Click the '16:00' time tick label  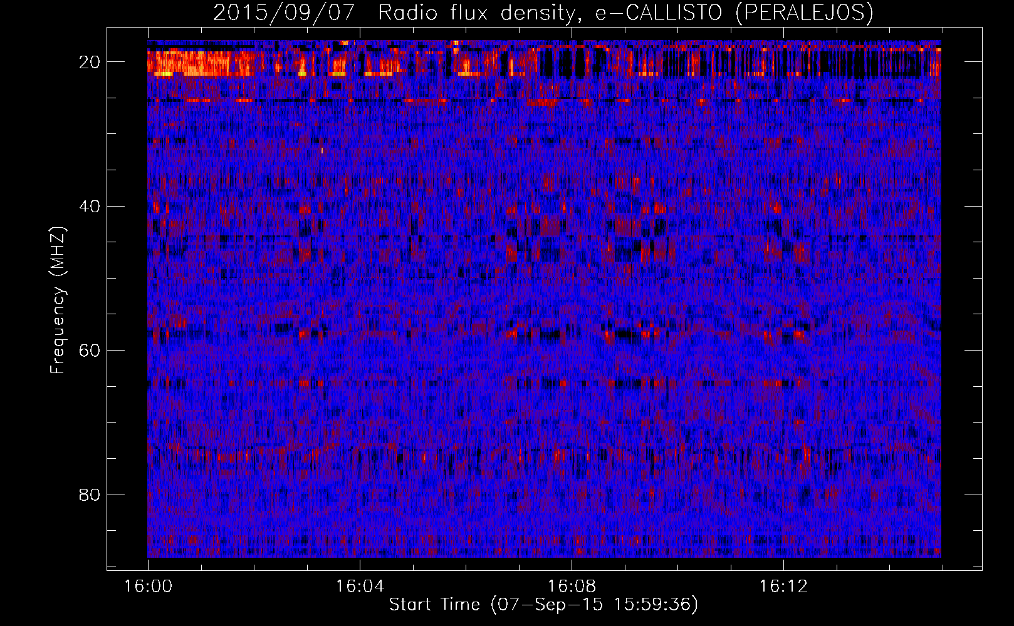(148, 587)
